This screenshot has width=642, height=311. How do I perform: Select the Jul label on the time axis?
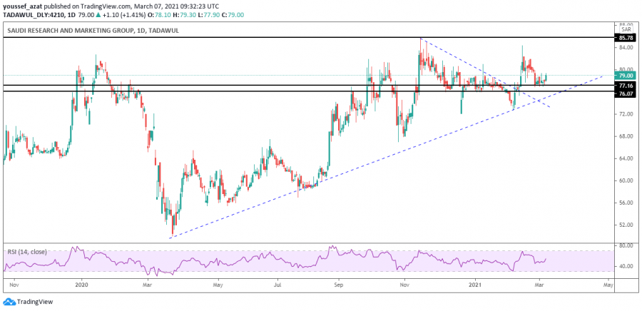coord(275,284)
